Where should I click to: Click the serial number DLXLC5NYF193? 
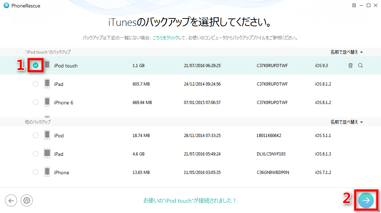[271, 154]
